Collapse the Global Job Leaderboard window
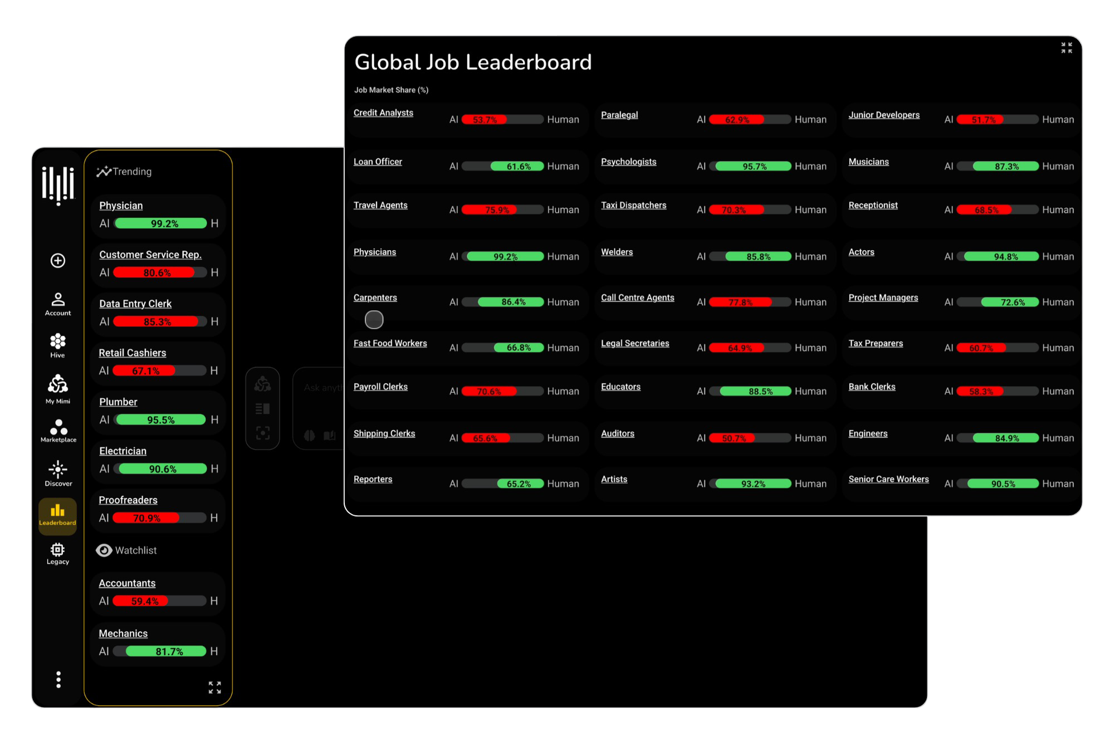This screenshot has width=1114, height=747. coord(1066,48)
